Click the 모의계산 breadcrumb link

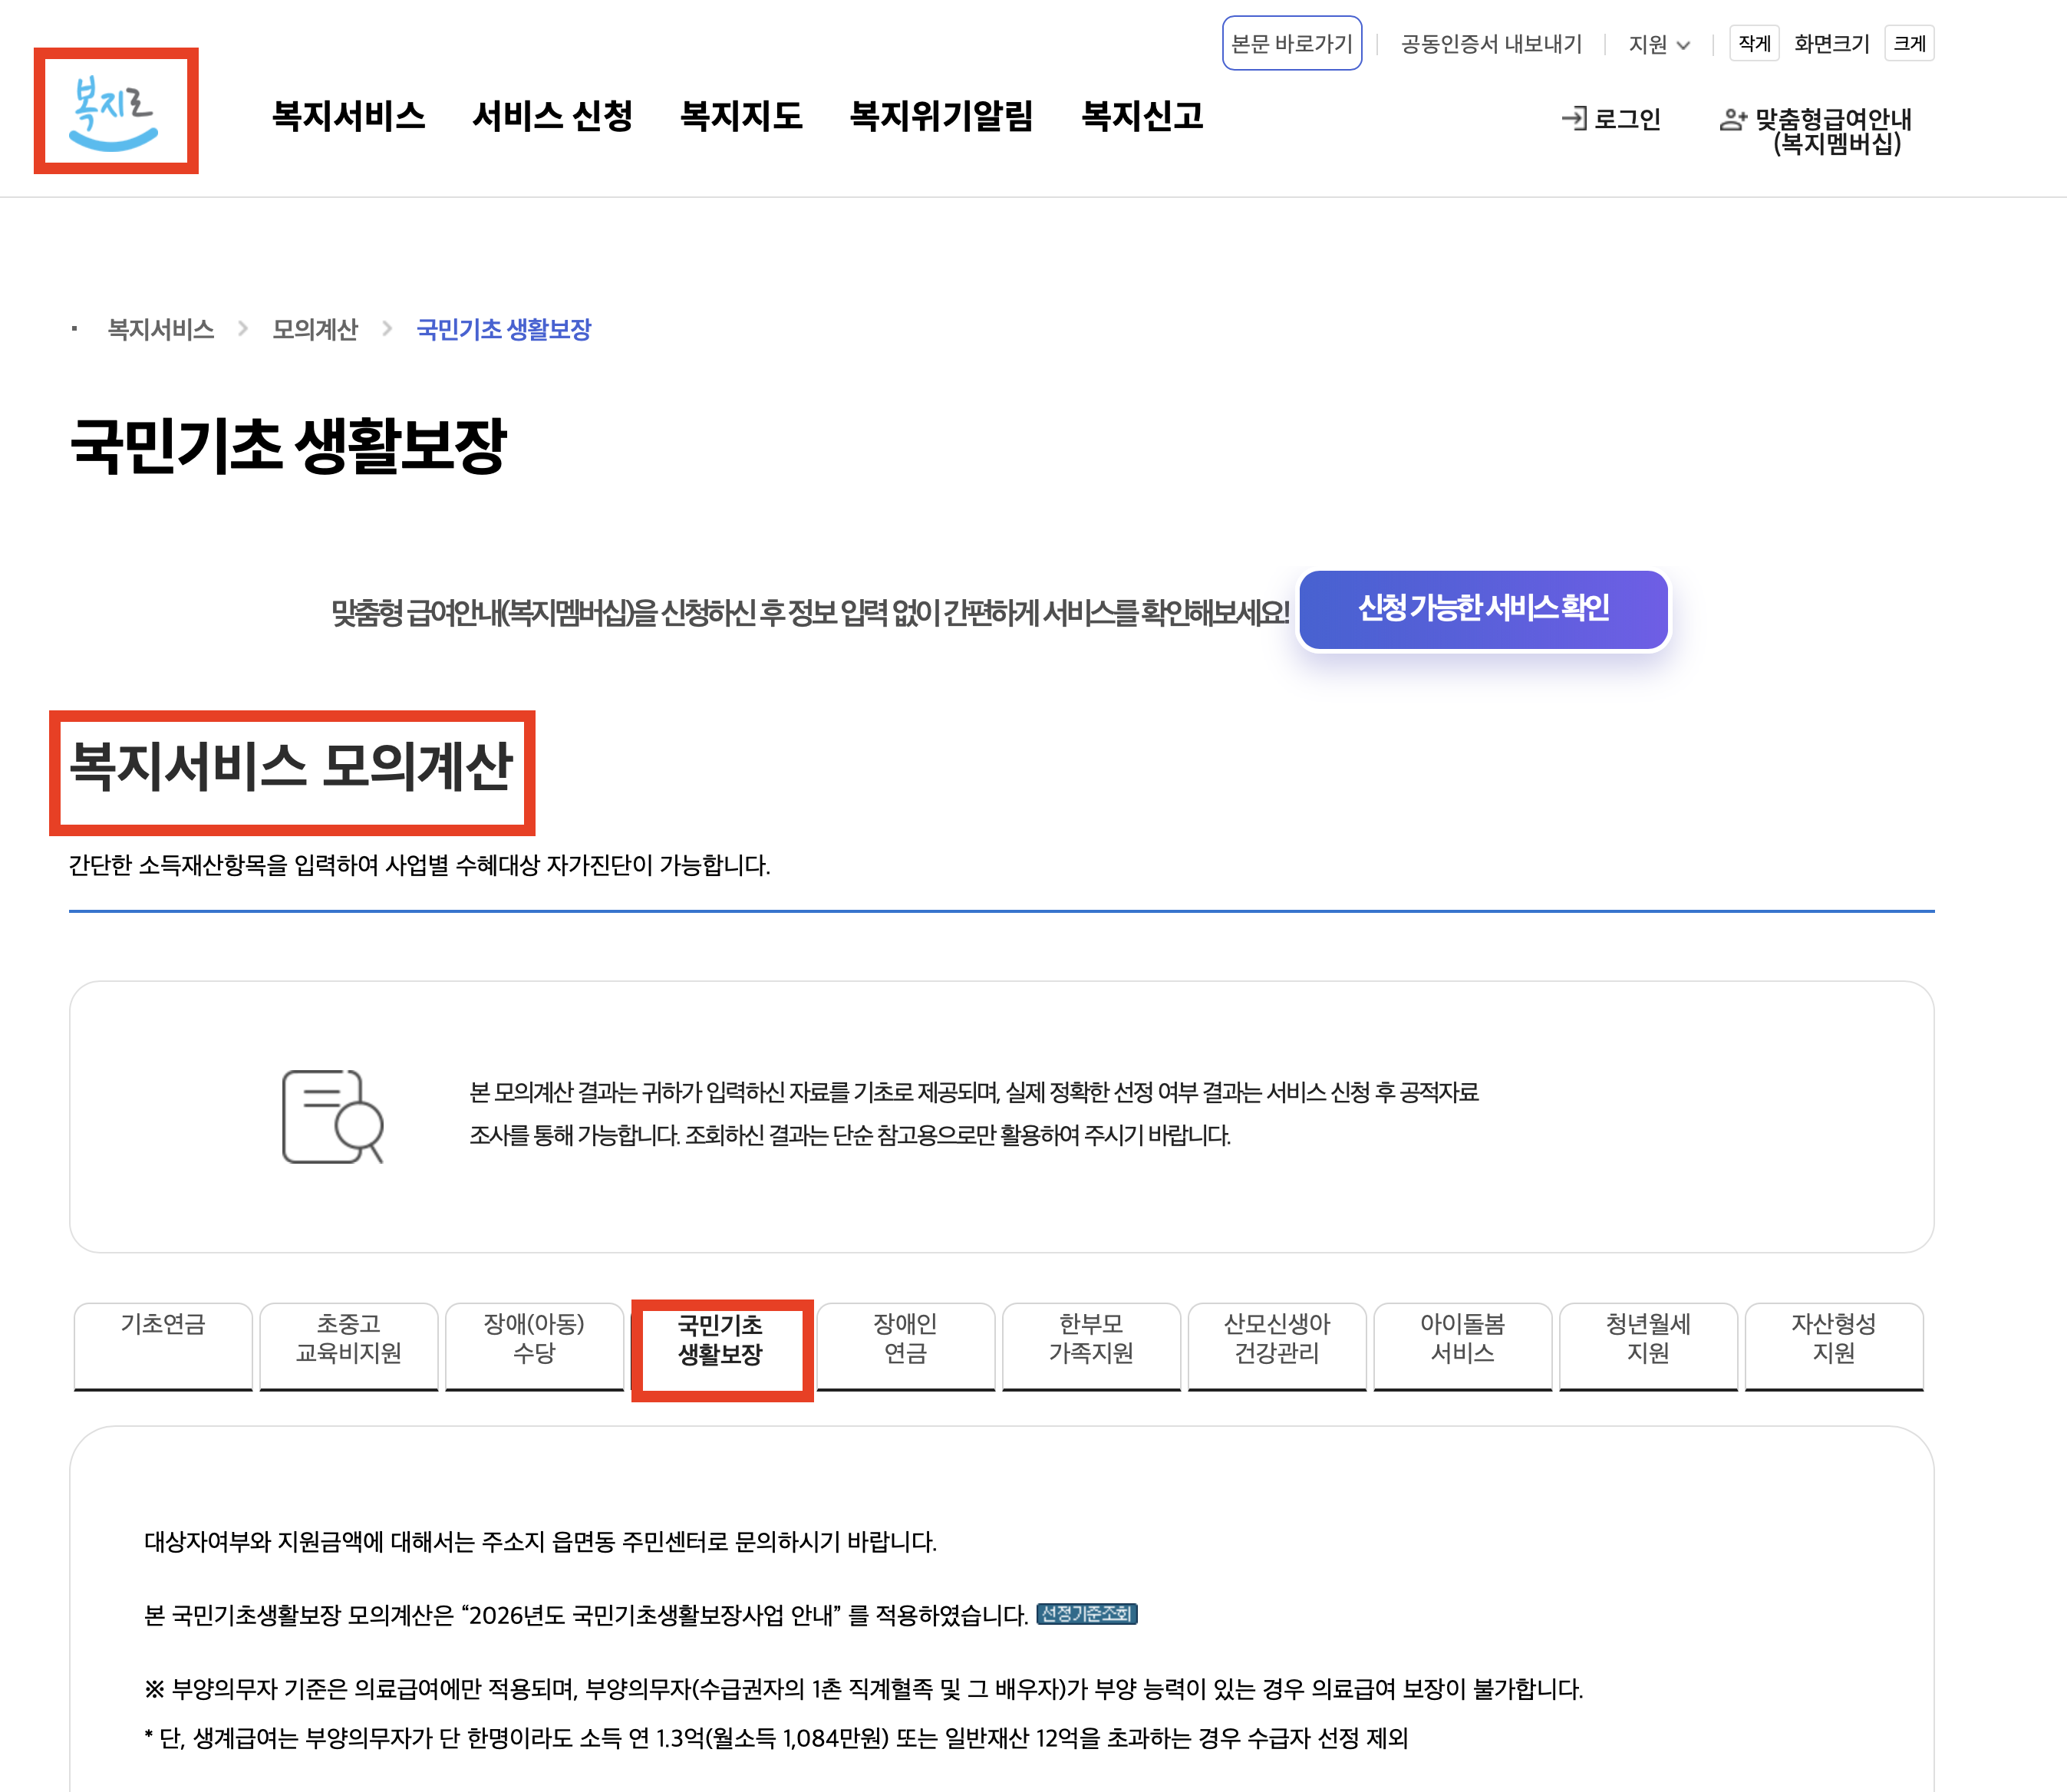[314, 329]
